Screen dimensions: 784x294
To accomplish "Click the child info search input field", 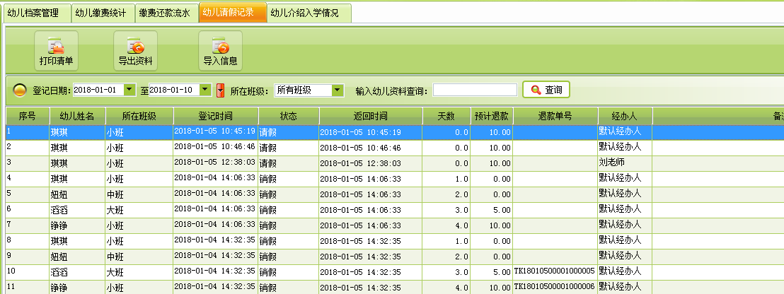I will point(475,90).
